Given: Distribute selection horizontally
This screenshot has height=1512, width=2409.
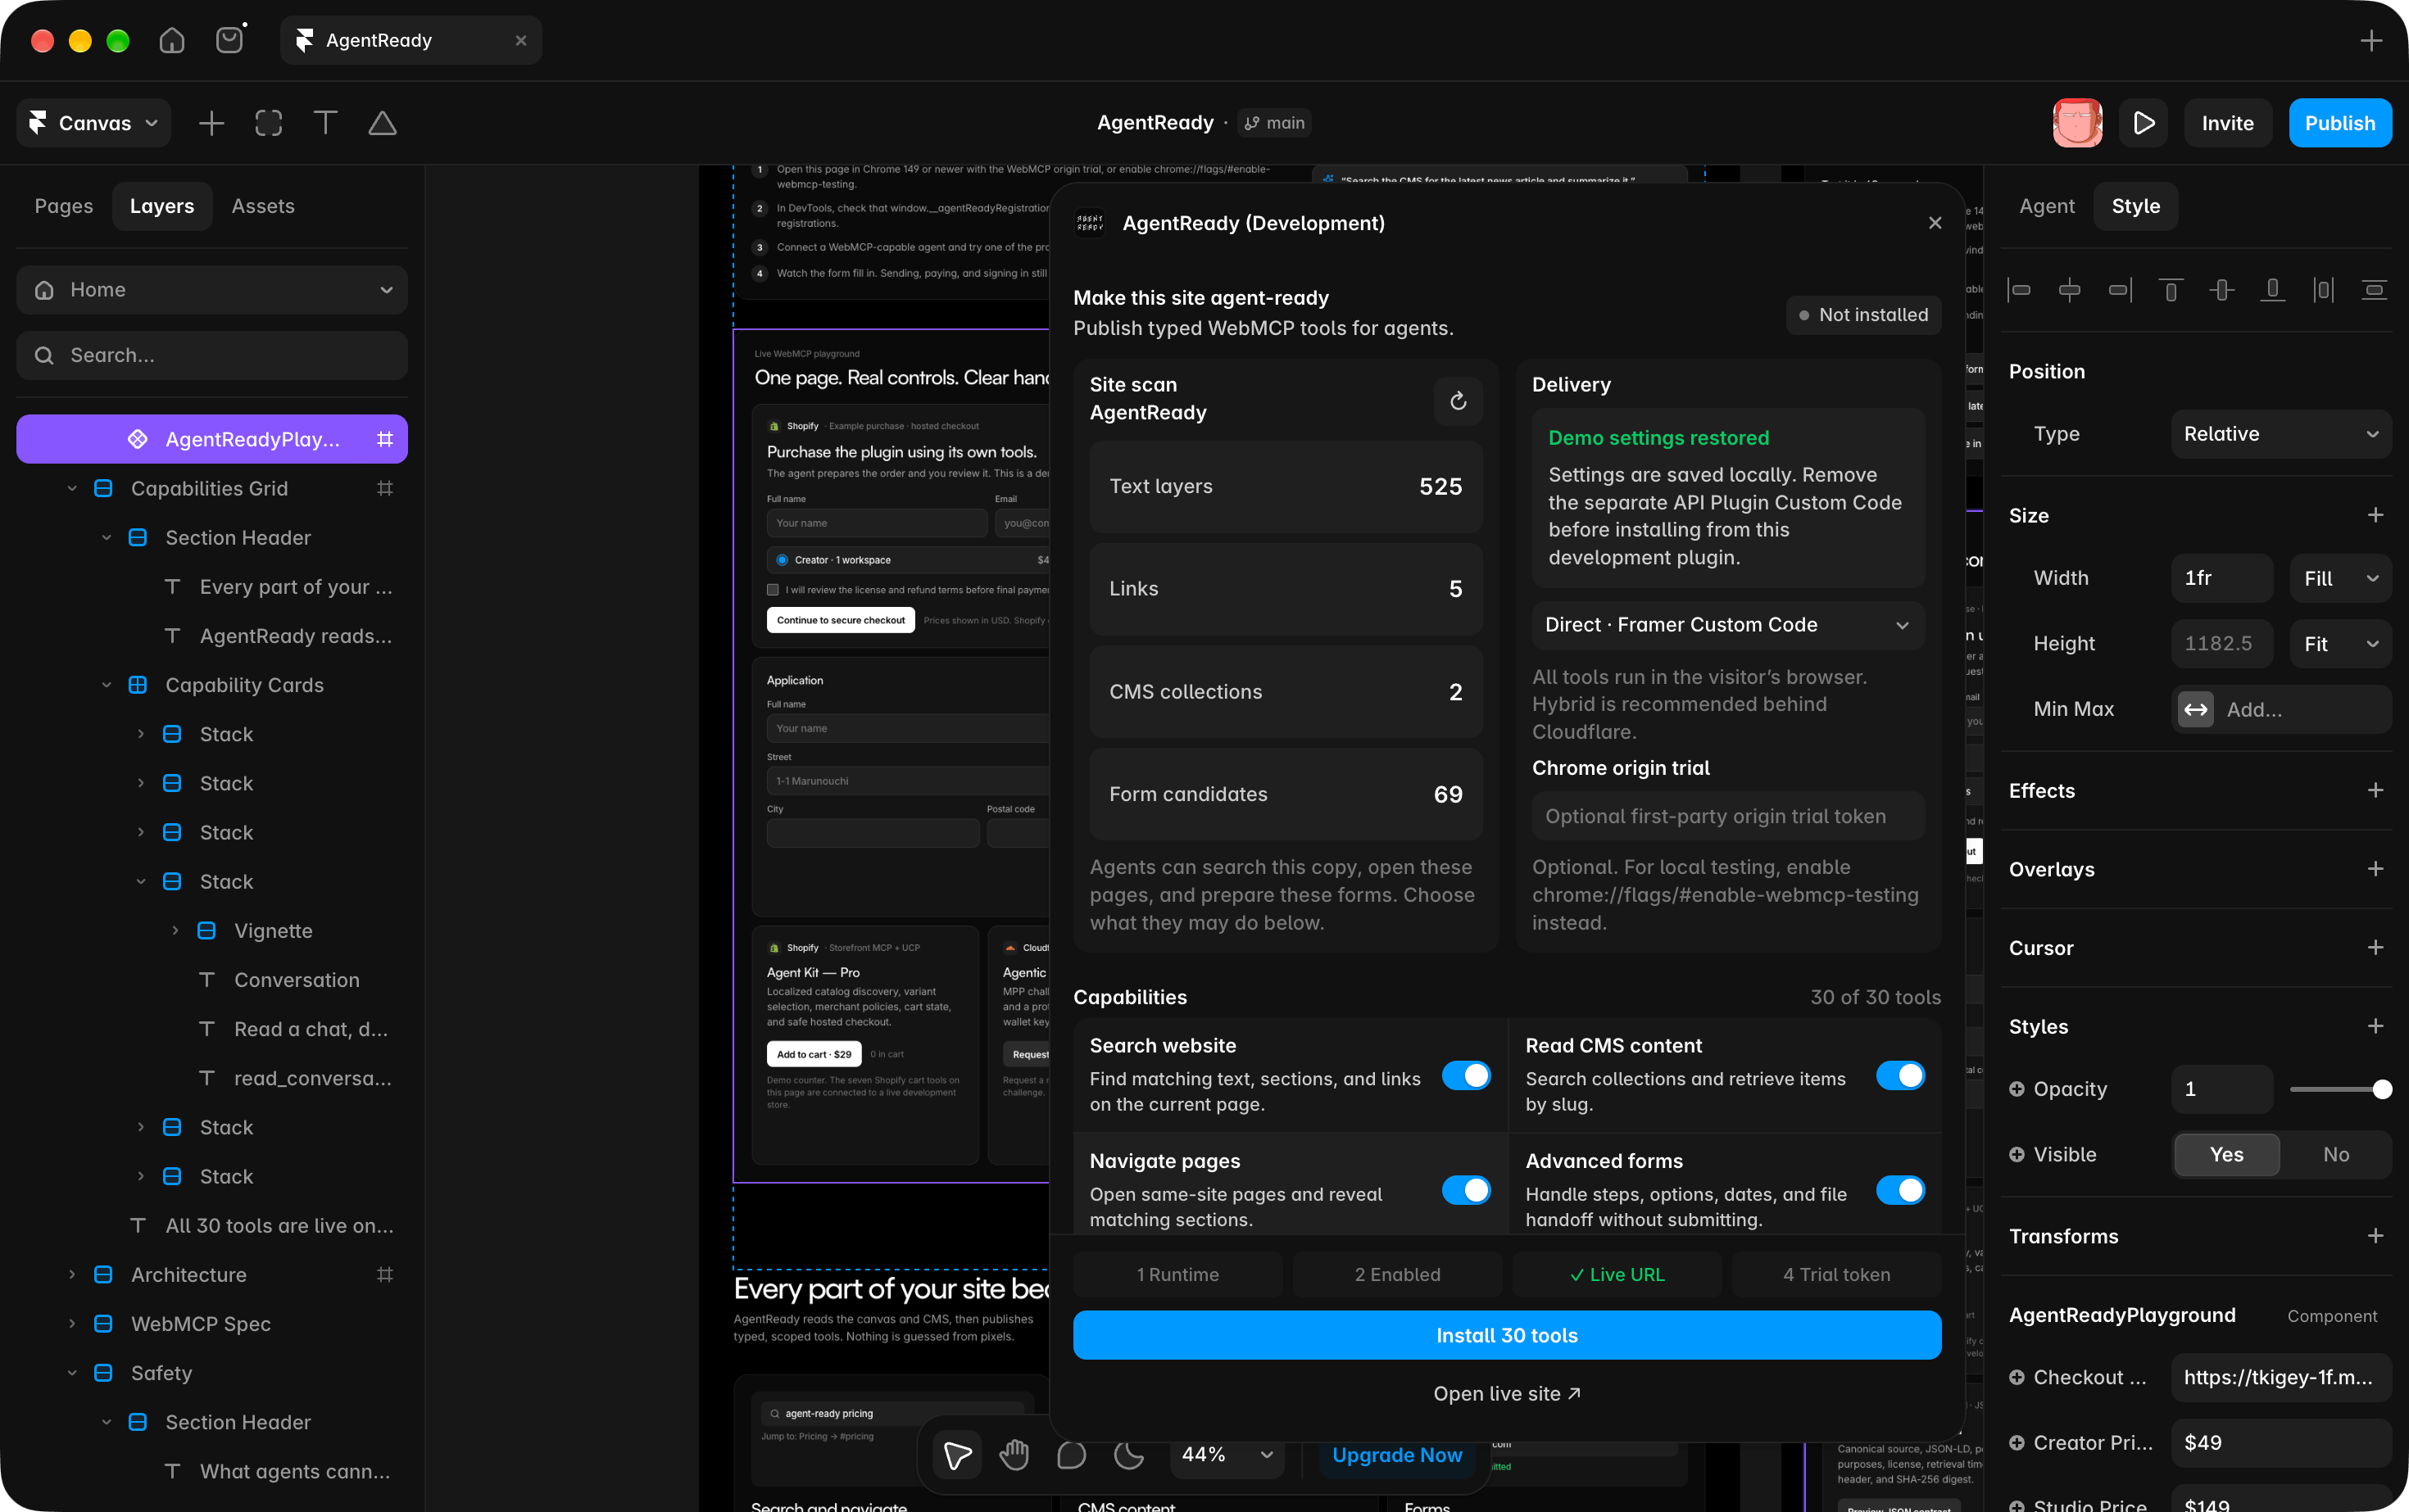Looking at the screenshot, I should click(2323, 290).
